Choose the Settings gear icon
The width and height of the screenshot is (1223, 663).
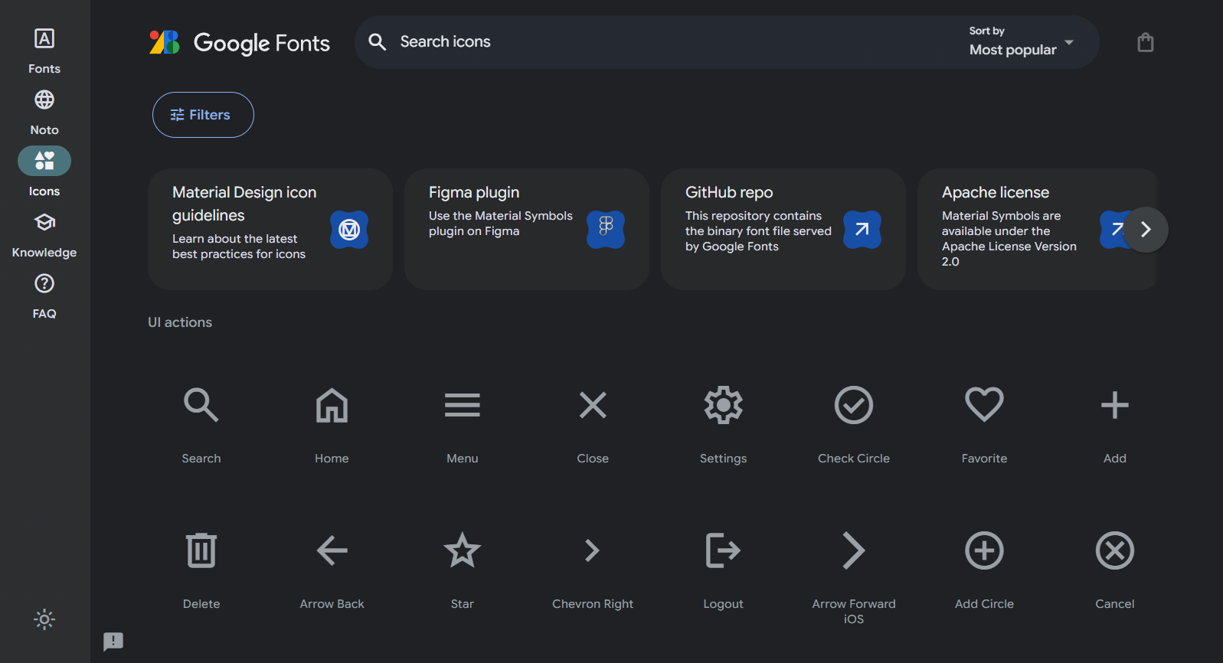click(724, 405)
